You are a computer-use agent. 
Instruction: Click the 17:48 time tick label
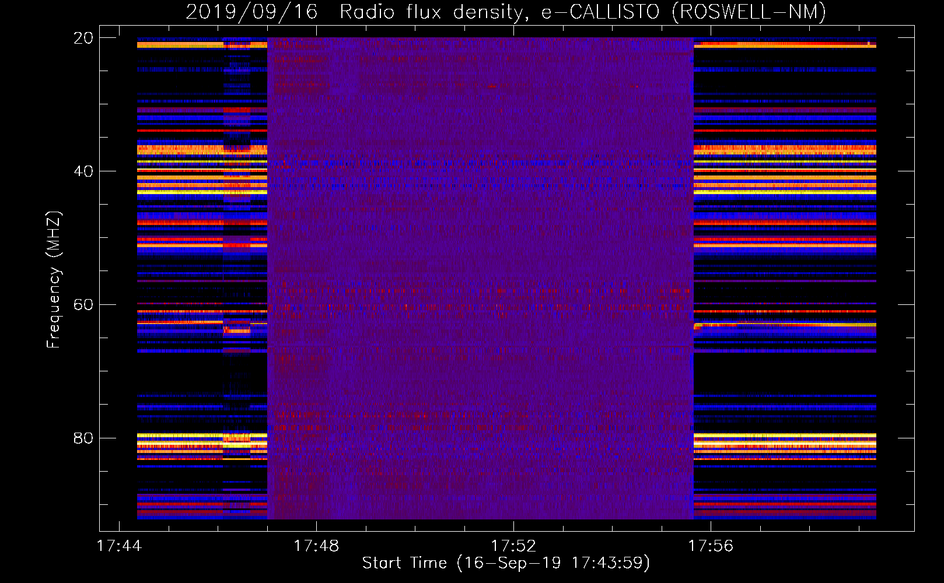click(316, 546)
